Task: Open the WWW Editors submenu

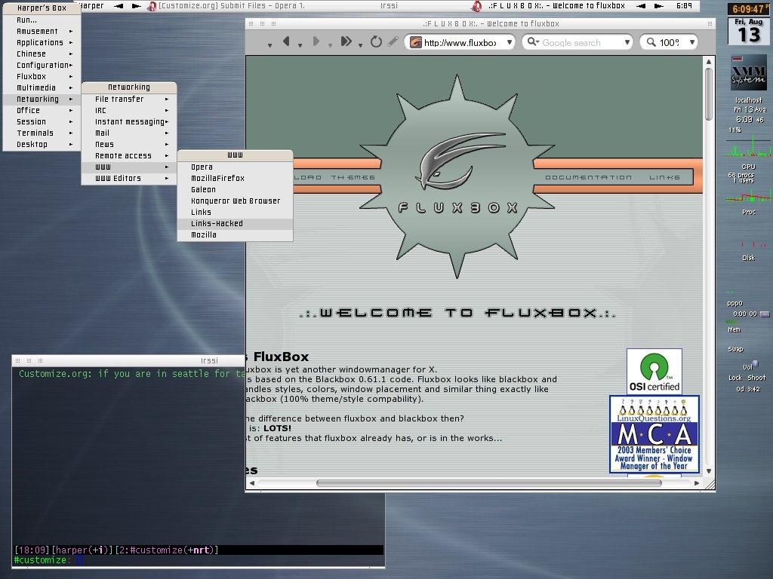Action: 128,178
